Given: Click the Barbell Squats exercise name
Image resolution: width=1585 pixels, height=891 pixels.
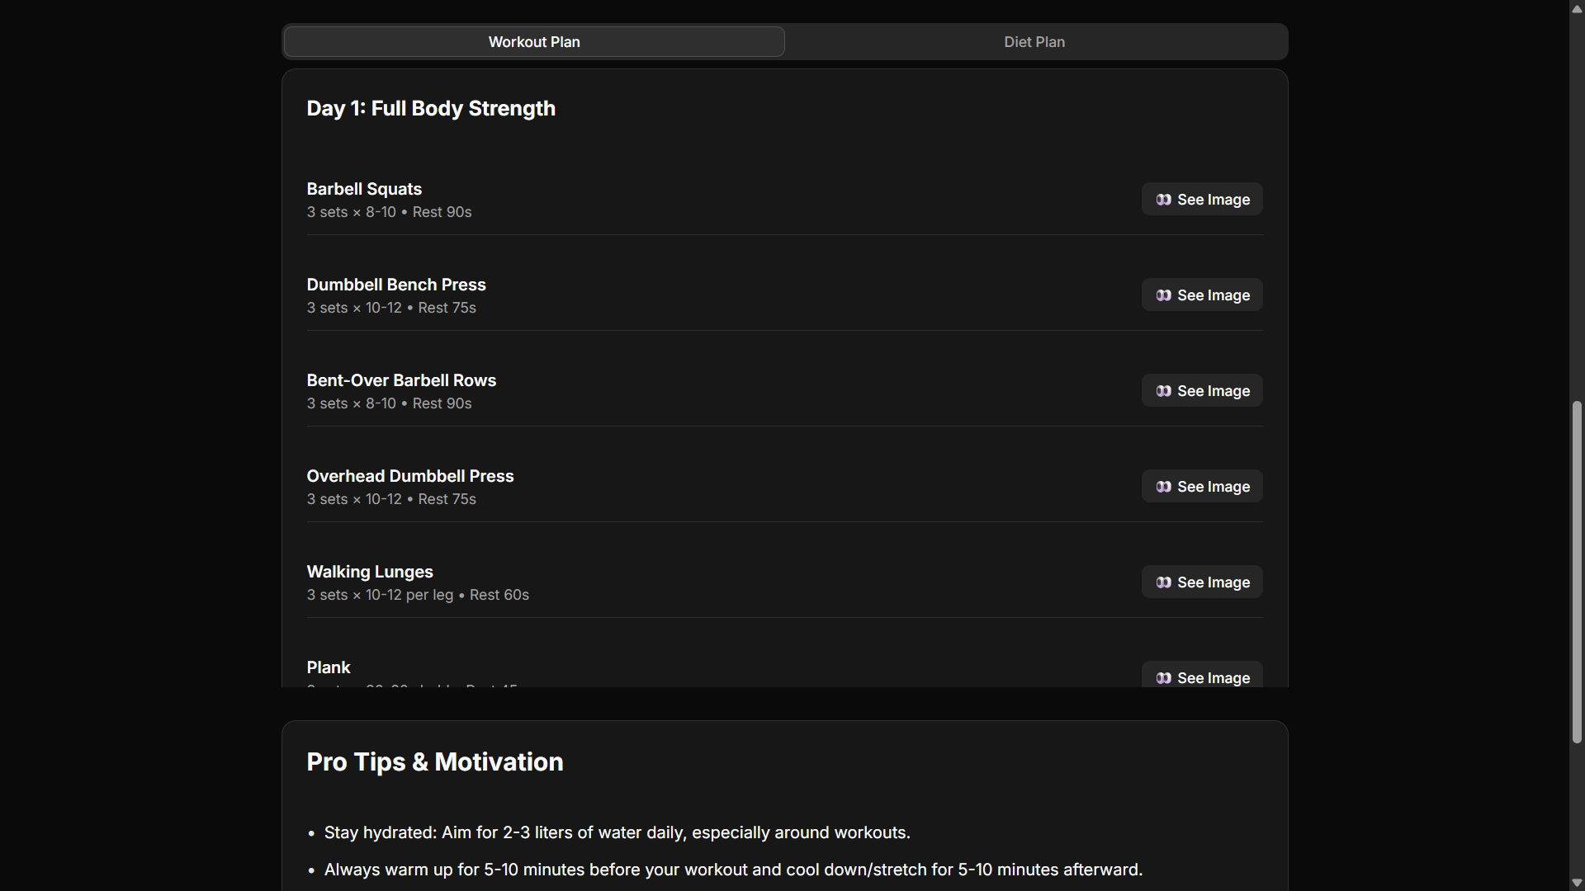Looking at the screenshot, I should [x=364, y=189].
